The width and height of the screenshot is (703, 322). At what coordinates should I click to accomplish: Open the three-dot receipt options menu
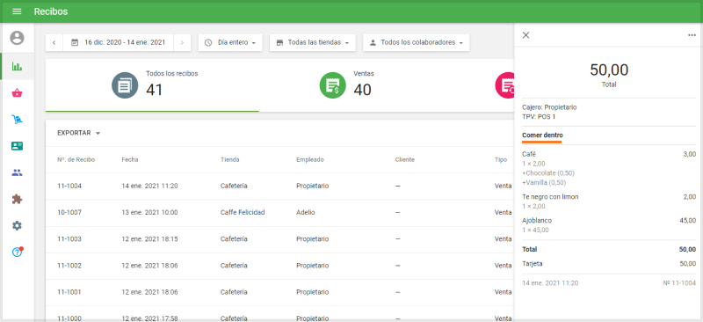pos(692,35)
